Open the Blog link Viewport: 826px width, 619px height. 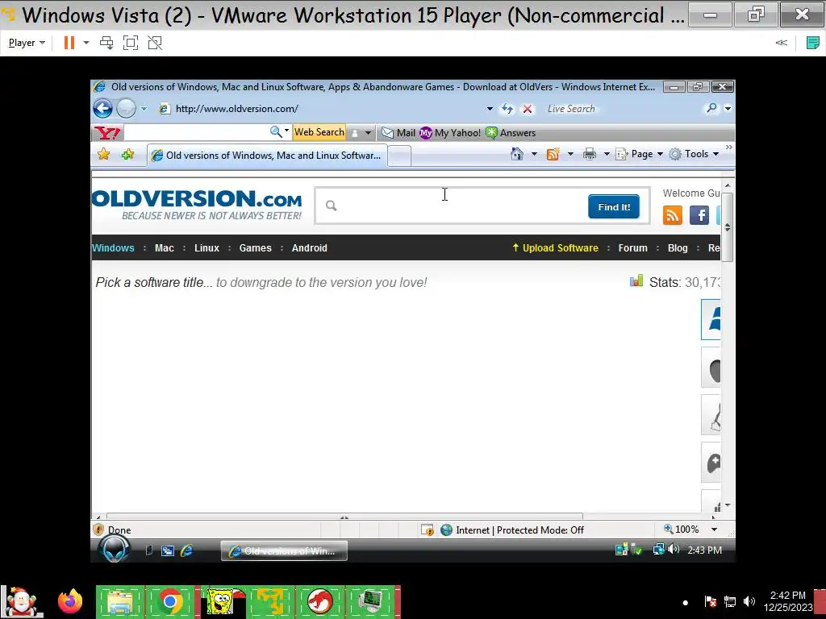click(678, 248)
